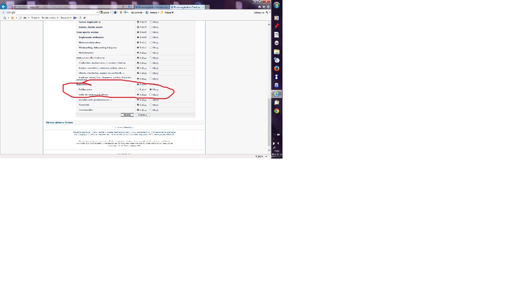Select Ukryj for Windsurfing, kitesurfing row

tap(151, 48)
